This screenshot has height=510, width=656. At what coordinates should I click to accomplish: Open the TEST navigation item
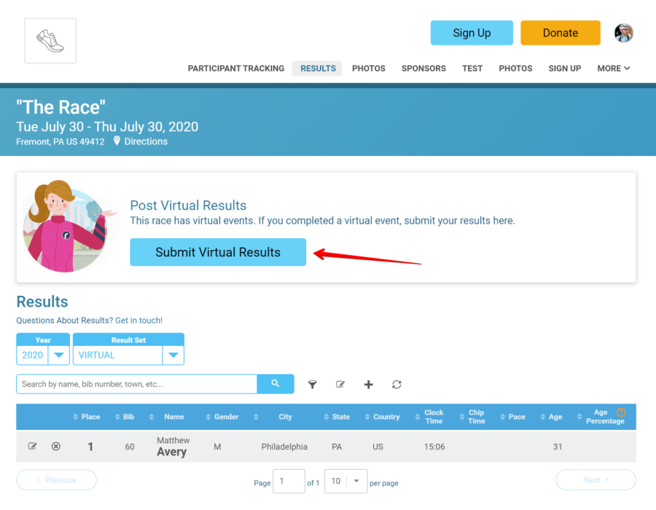pos(472,68)
